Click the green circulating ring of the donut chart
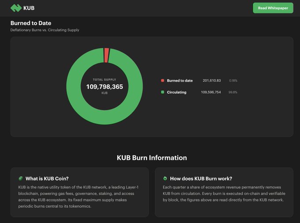The width and height of the screenshot is (300, 223). coord(105,117)
